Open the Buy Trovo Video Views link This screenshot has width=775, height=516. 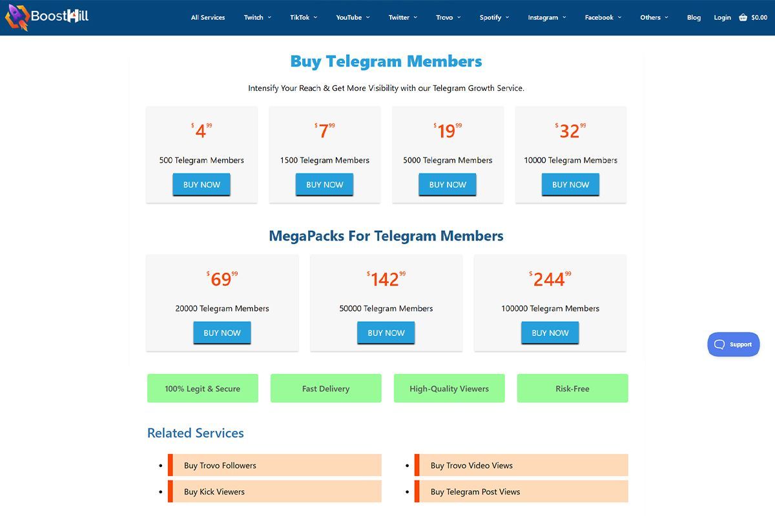521,465
